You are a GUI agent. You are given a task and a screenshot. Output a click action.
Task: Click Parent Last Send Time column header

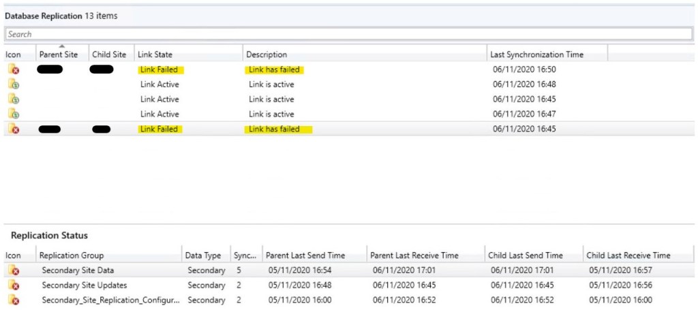[x=305, y=255]
